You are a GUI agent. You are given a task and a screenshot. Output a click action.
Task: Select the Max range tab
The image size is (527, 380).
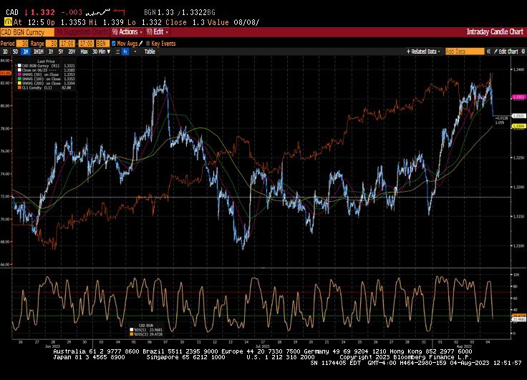[84, 52]
